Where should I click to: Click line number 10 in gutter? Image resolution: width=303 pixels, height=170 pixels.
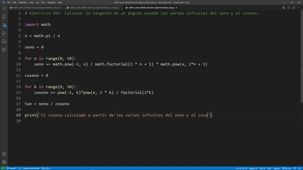coord(18,64)
